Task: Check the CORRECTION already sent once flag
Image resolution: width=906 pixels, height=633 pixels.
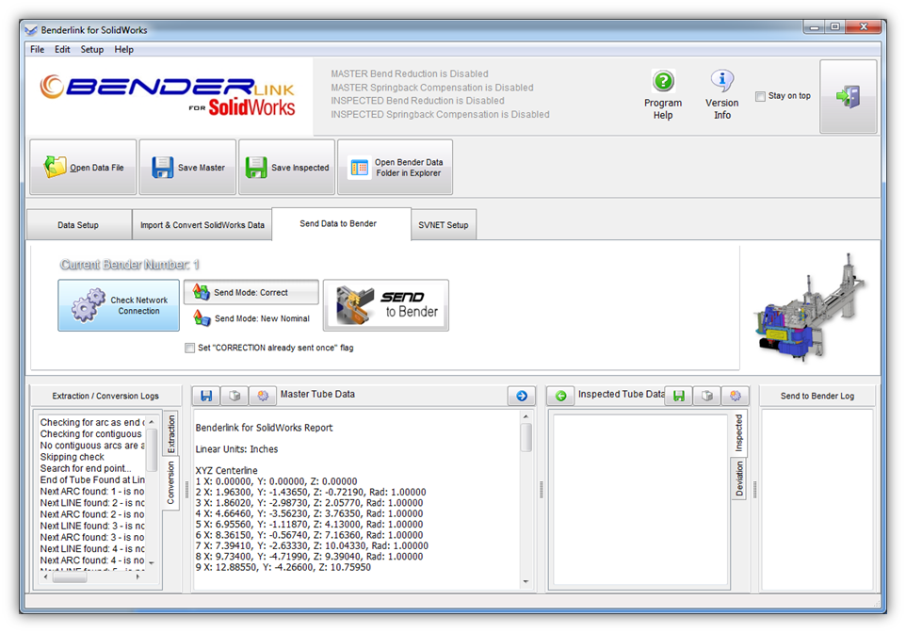Action: click(x=190, y=348)
